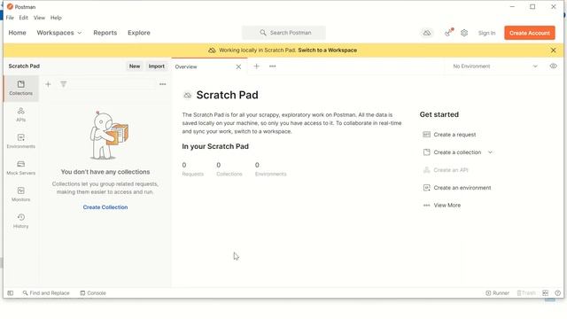Click the greyed-out Create an API item

pos(446,170)
